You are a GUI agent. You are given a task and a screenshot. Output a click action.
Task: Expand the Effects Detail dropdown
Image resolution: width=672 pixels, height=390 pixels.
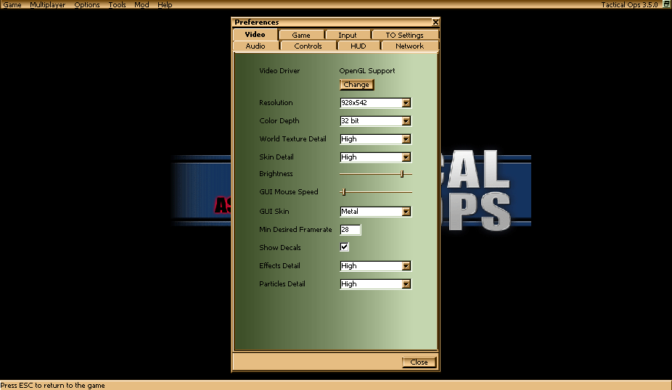click(406, 266)
